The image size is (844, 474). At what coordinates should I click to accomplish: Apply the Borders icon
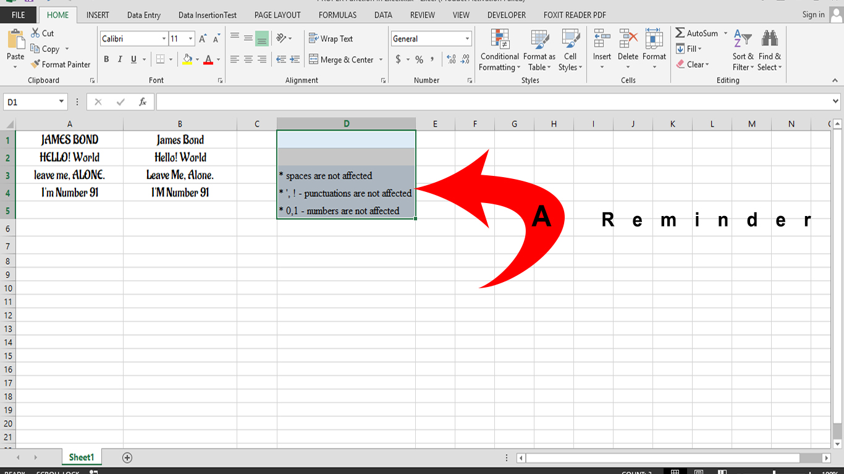pos(161,59)
